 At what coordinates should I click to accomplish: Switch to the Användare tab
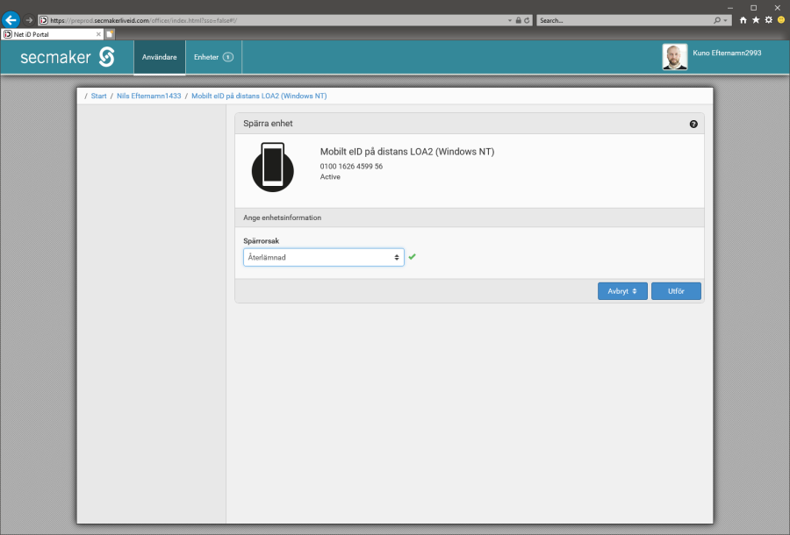(159, 57)
